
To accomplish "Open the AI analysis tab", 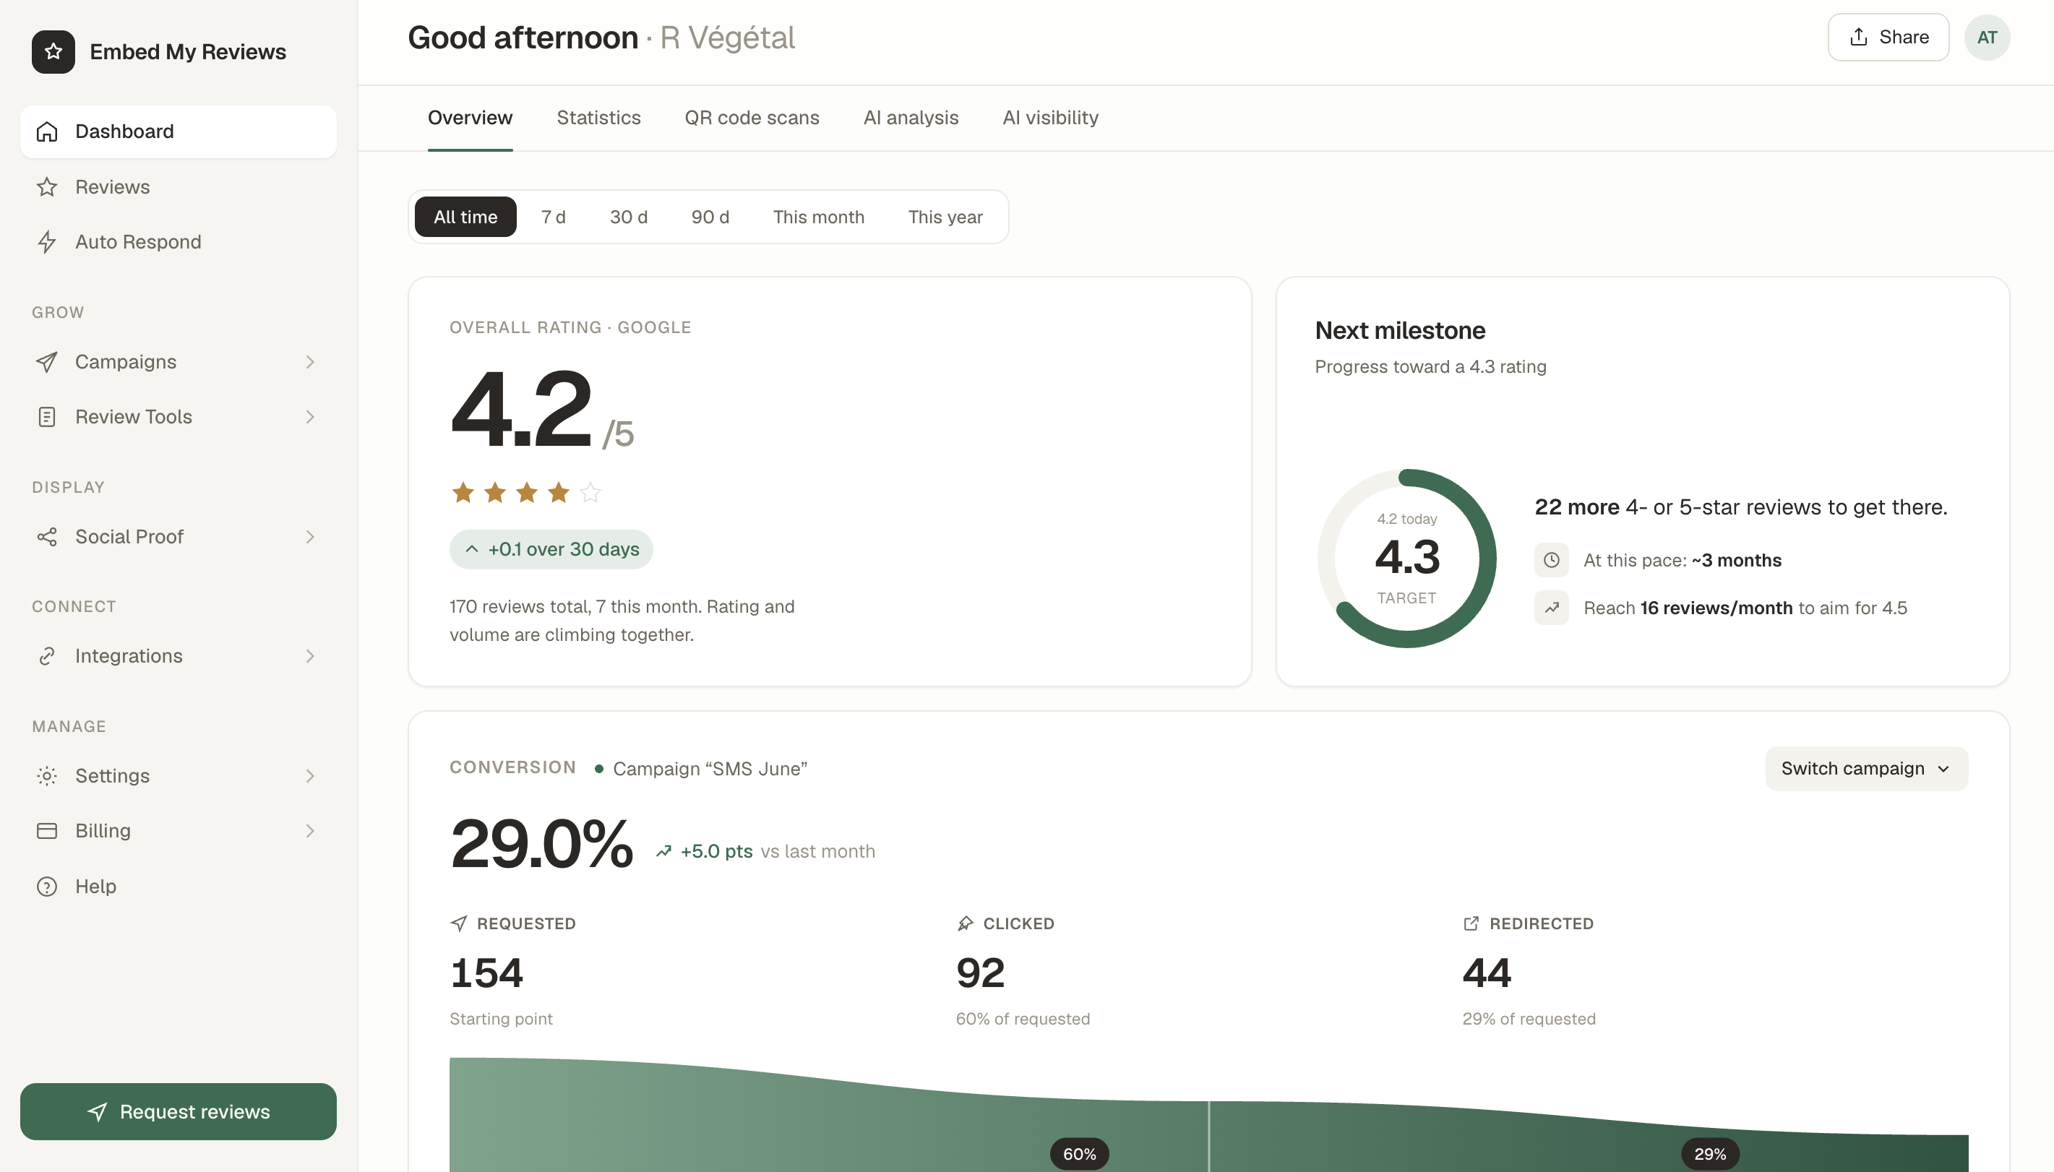I will [x=911, y=118].
